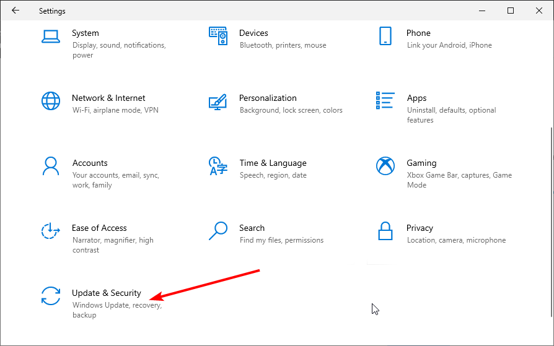Click the Gaming Xbox icon

[x=385, y=166]
